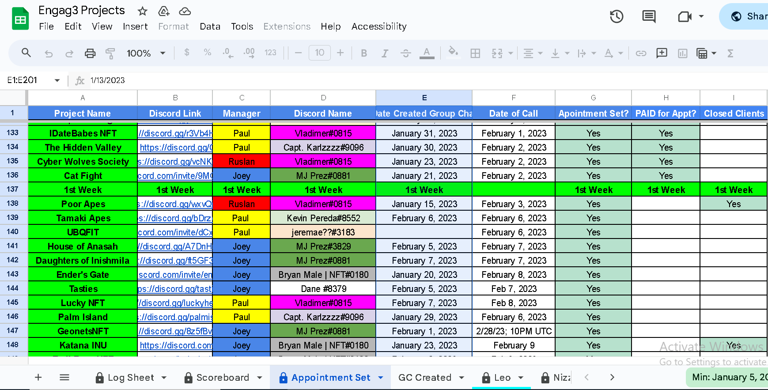Open the Katana INU discord link
This screenshot has height=390, width=768.
click(176, 345)
